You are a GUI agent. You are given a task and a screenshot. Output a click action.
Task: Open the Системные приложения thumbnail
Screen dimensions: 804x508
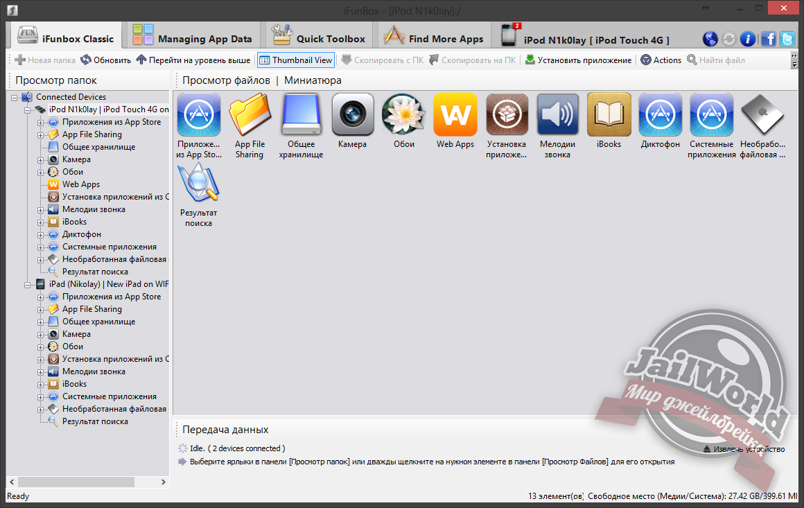click(711, 115)
